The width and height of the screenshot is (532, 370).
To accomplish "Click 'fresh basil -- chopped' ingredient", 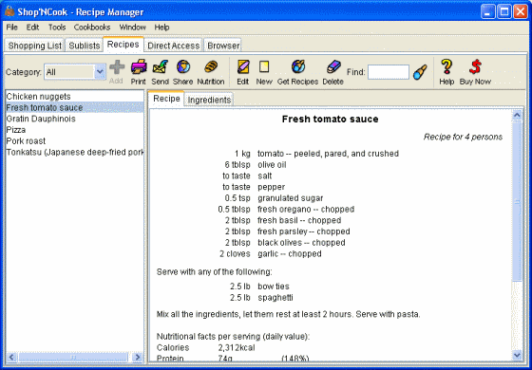I will point(299,220).
